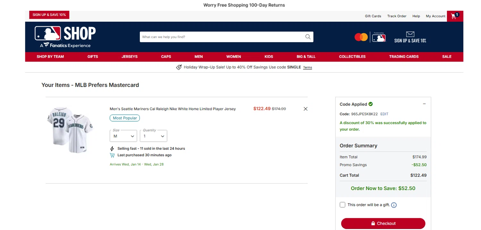The height and width of the screenshot is (230, 481).
Task: Edit the applied promo code
Action: [384, 114]
